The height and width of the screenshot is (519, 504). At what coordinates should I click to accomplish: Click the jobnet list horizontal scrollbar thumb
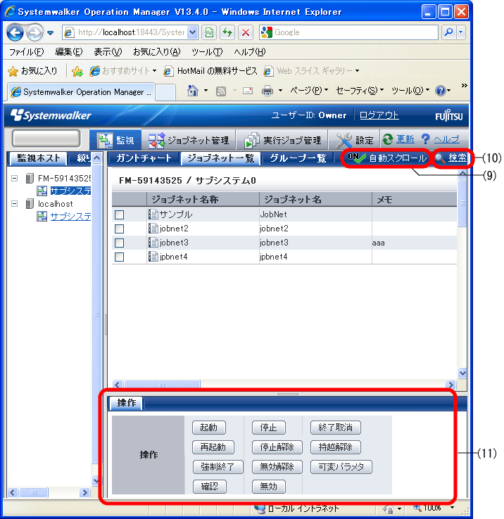coord(162,384)
